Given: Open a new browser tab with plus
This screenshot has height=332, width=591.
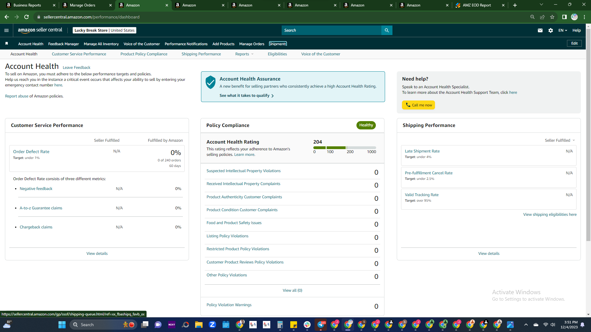Looking at the screenshot, I should tap(515, 5).
